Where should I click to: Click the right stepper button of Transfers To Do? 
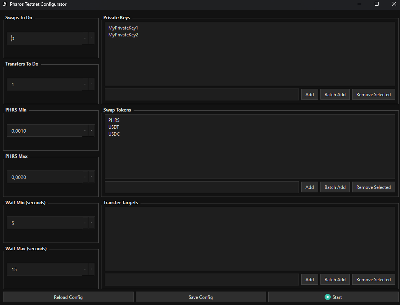[x=91, y=84]
